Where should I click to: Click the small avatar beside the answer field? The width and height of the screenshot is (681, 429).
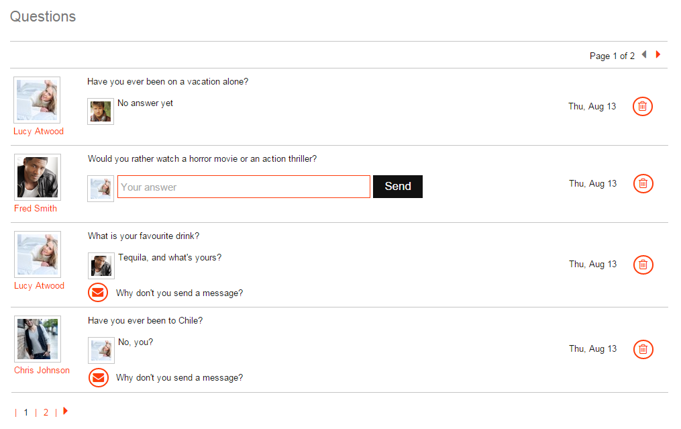[101, 189]
